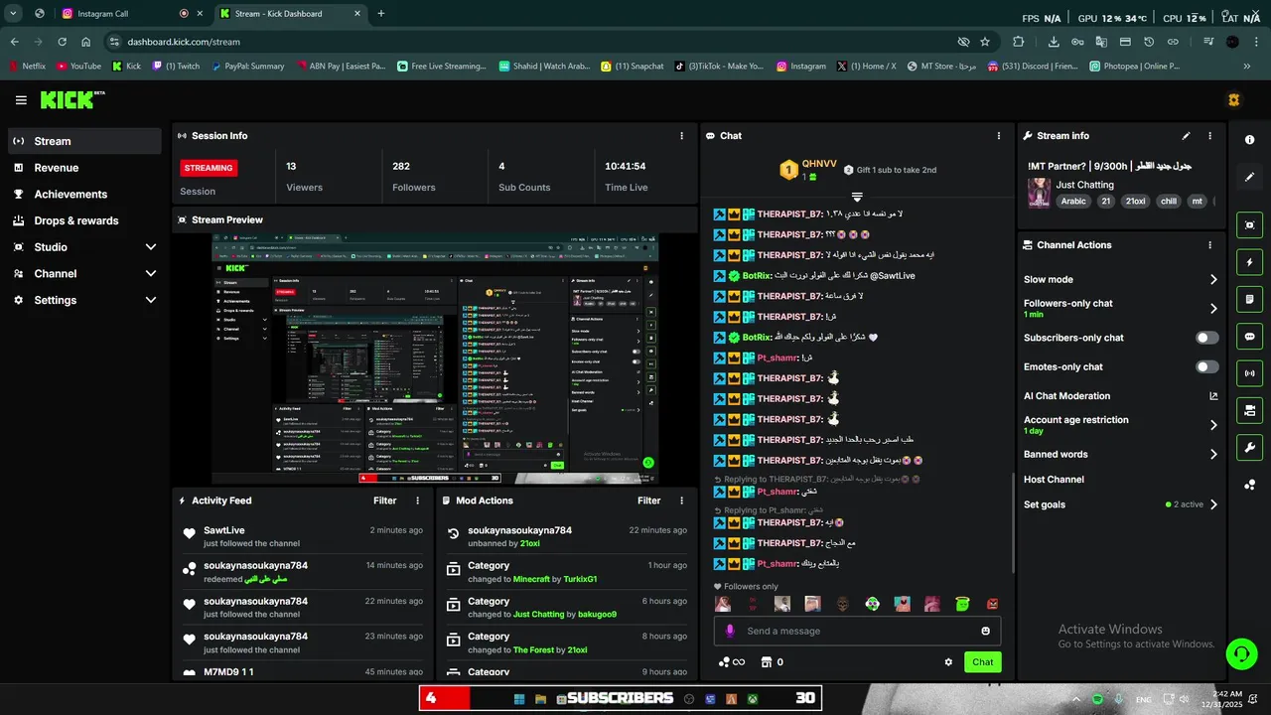The width and height of the screenshot is (1271, 715).
Task: Toggle Emotes-only chat switch
Action: tap(1206, 367)
